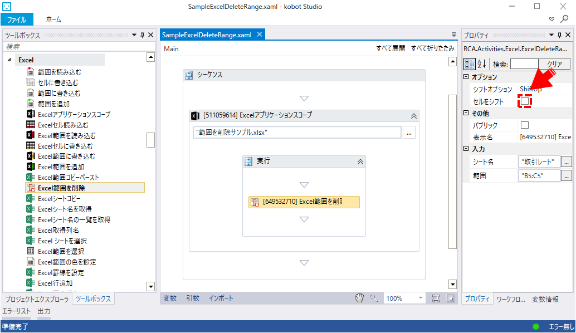
Task: Open the search icon in title area
Action: pos(565,19)
